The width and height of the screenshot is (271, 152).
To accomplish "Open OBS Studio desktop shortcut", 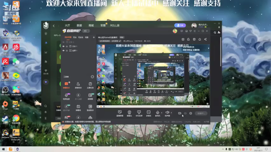I will [x=5, y=91].
